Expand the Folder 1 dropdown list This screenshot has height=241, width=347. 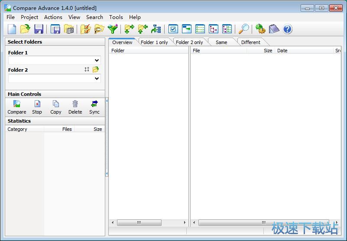pyautogui.click(x=97, y=61)
